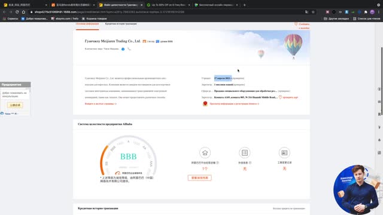
Task: Reload the page with the refresh icon
Action: (x=17, y=12)
